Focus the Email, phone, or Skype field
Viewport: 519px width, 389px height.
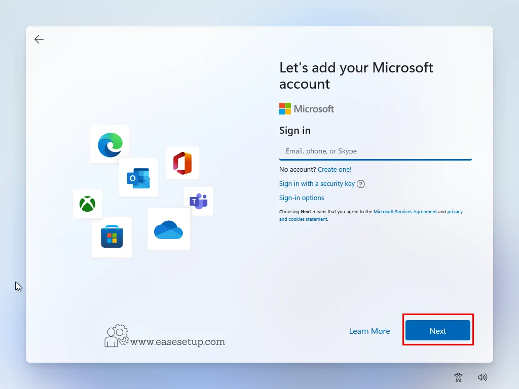376,151
